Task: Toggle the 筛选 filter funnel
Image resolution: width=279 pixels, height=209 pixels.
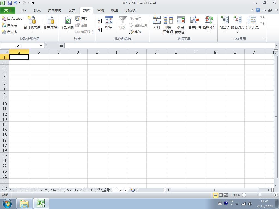Action: (x=123, y=23)
